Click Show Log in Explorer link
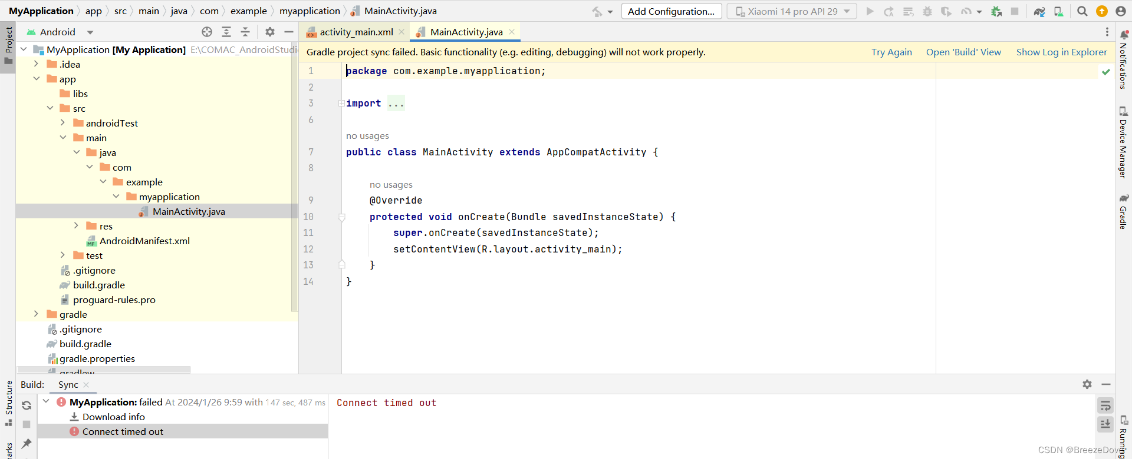Screen dimensions: 1132x459 1061,52
